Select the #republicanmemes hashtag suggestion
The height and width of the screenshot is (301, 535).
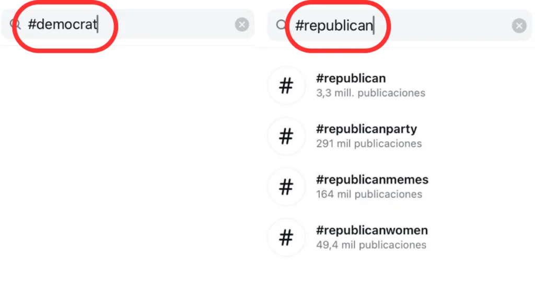(x=372, y=180)
